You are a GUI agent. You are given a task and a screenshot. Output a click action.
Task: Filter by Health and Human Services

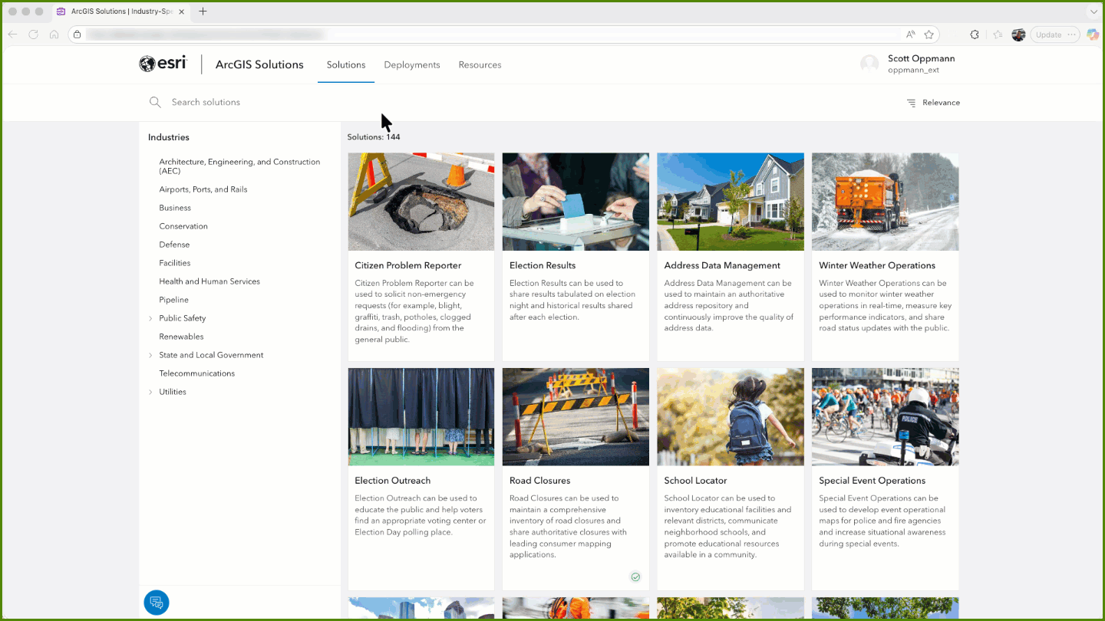[209, 281]
